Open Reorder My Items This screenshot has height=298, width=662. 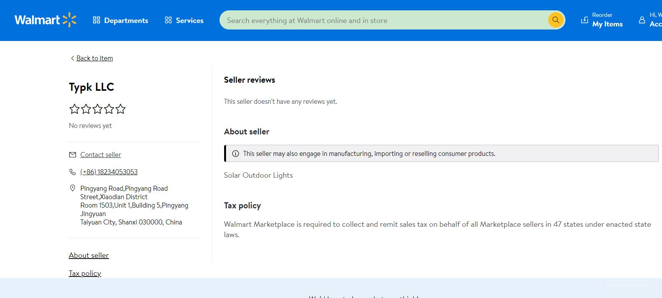pyautogui.click(x=602, y=20)
